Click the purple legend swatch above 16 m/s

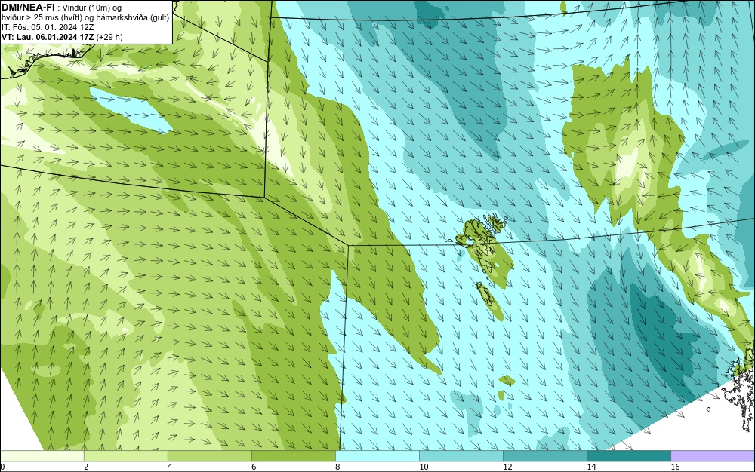click(x=713, y=455)
